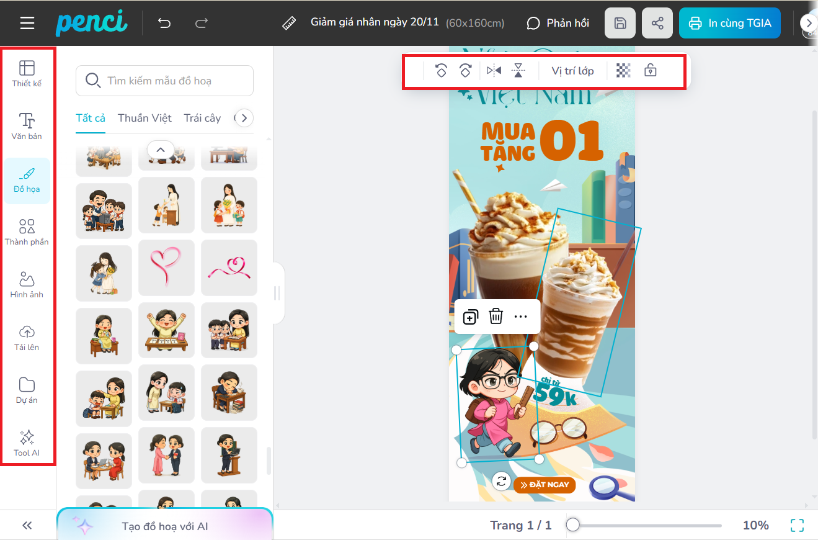
Task: Open the Vị trí lớp layer position menu
Action: point(572,71)
